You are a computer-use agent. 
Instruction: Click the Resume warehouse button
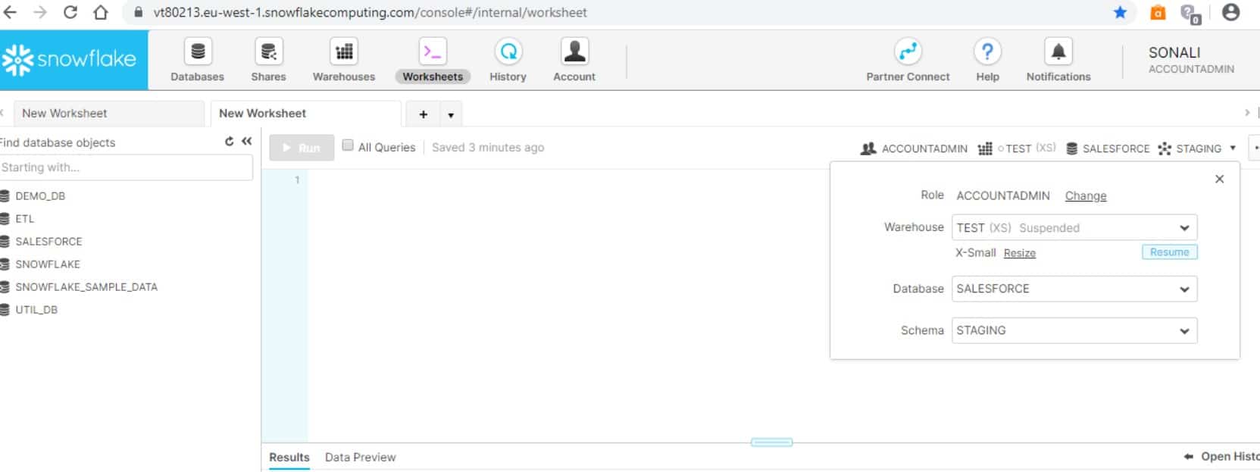point(1169,252)
